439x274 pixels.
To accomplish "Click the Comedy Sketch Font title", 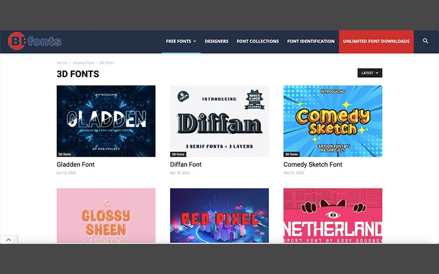I will coord(313,164).
